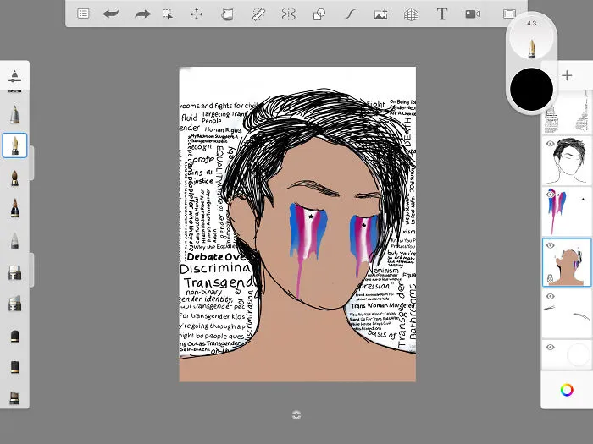Image resolution: width=593 pixels, height=444 pixels.
Task: Select the bottom felt-tip brush in palette
Action: click(x=14, y=398)
